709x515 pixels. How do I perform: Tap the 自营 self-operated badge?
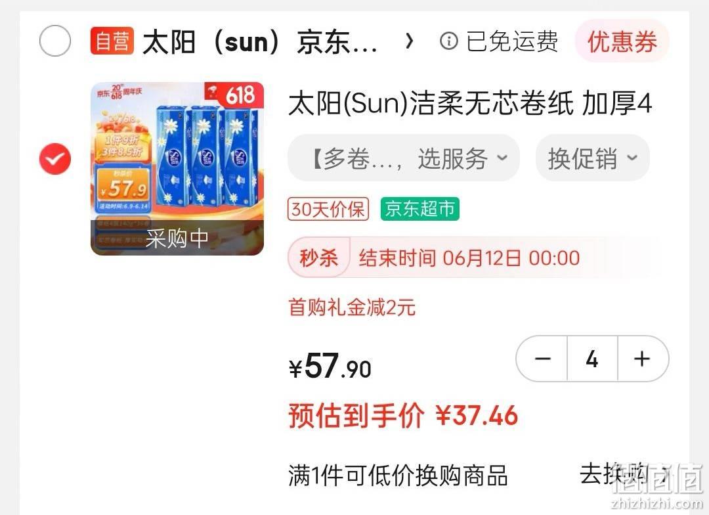[x=112, y=41]
